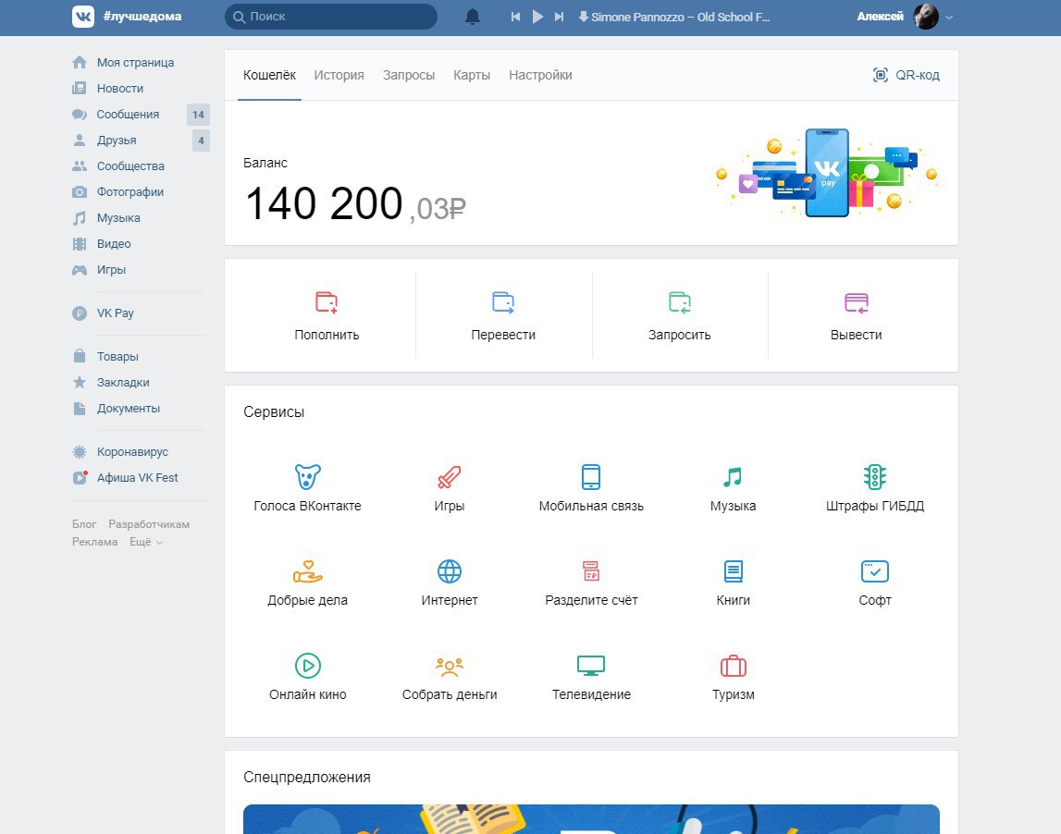Click the #лучшедома header label
The width and height of the screenshot is (1061, 834).
(x=142, y=17)
